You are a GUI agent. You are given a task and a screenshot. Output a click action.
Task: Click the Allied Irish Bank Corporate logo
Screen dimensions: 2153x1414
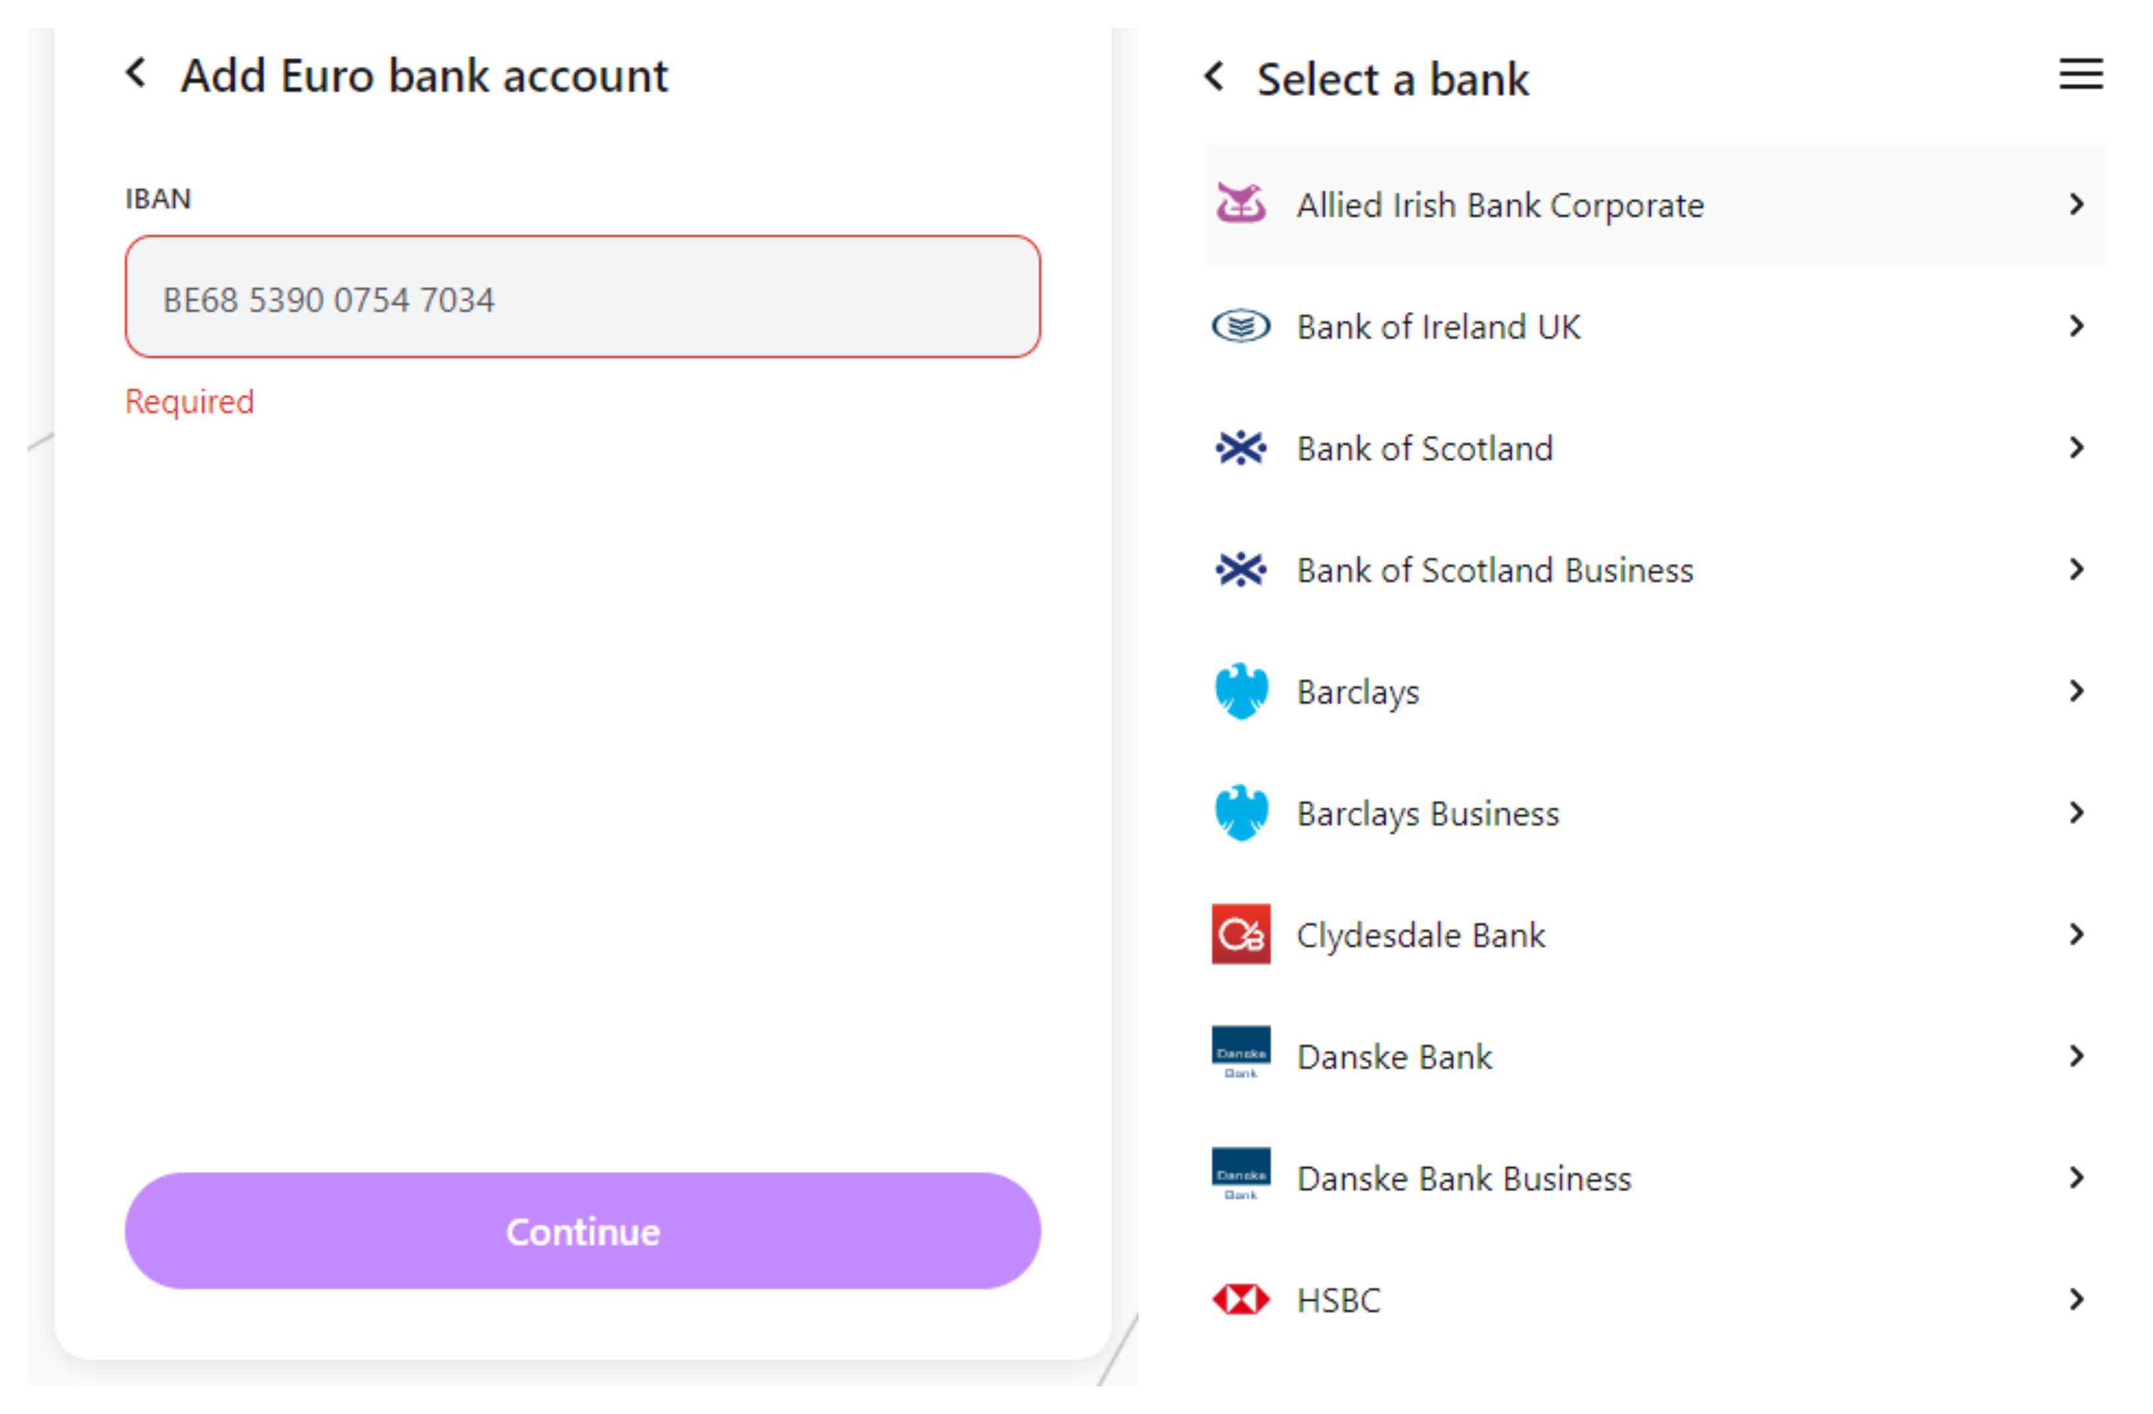click(x=1241, y=204)
